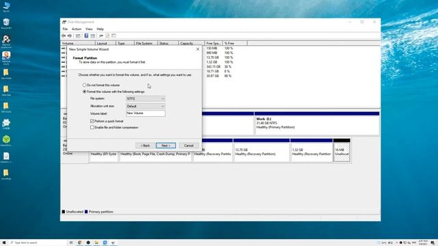Close the New Simple Volume Wizard
This screenshot has height=246, width=438.
click(198, 49)
